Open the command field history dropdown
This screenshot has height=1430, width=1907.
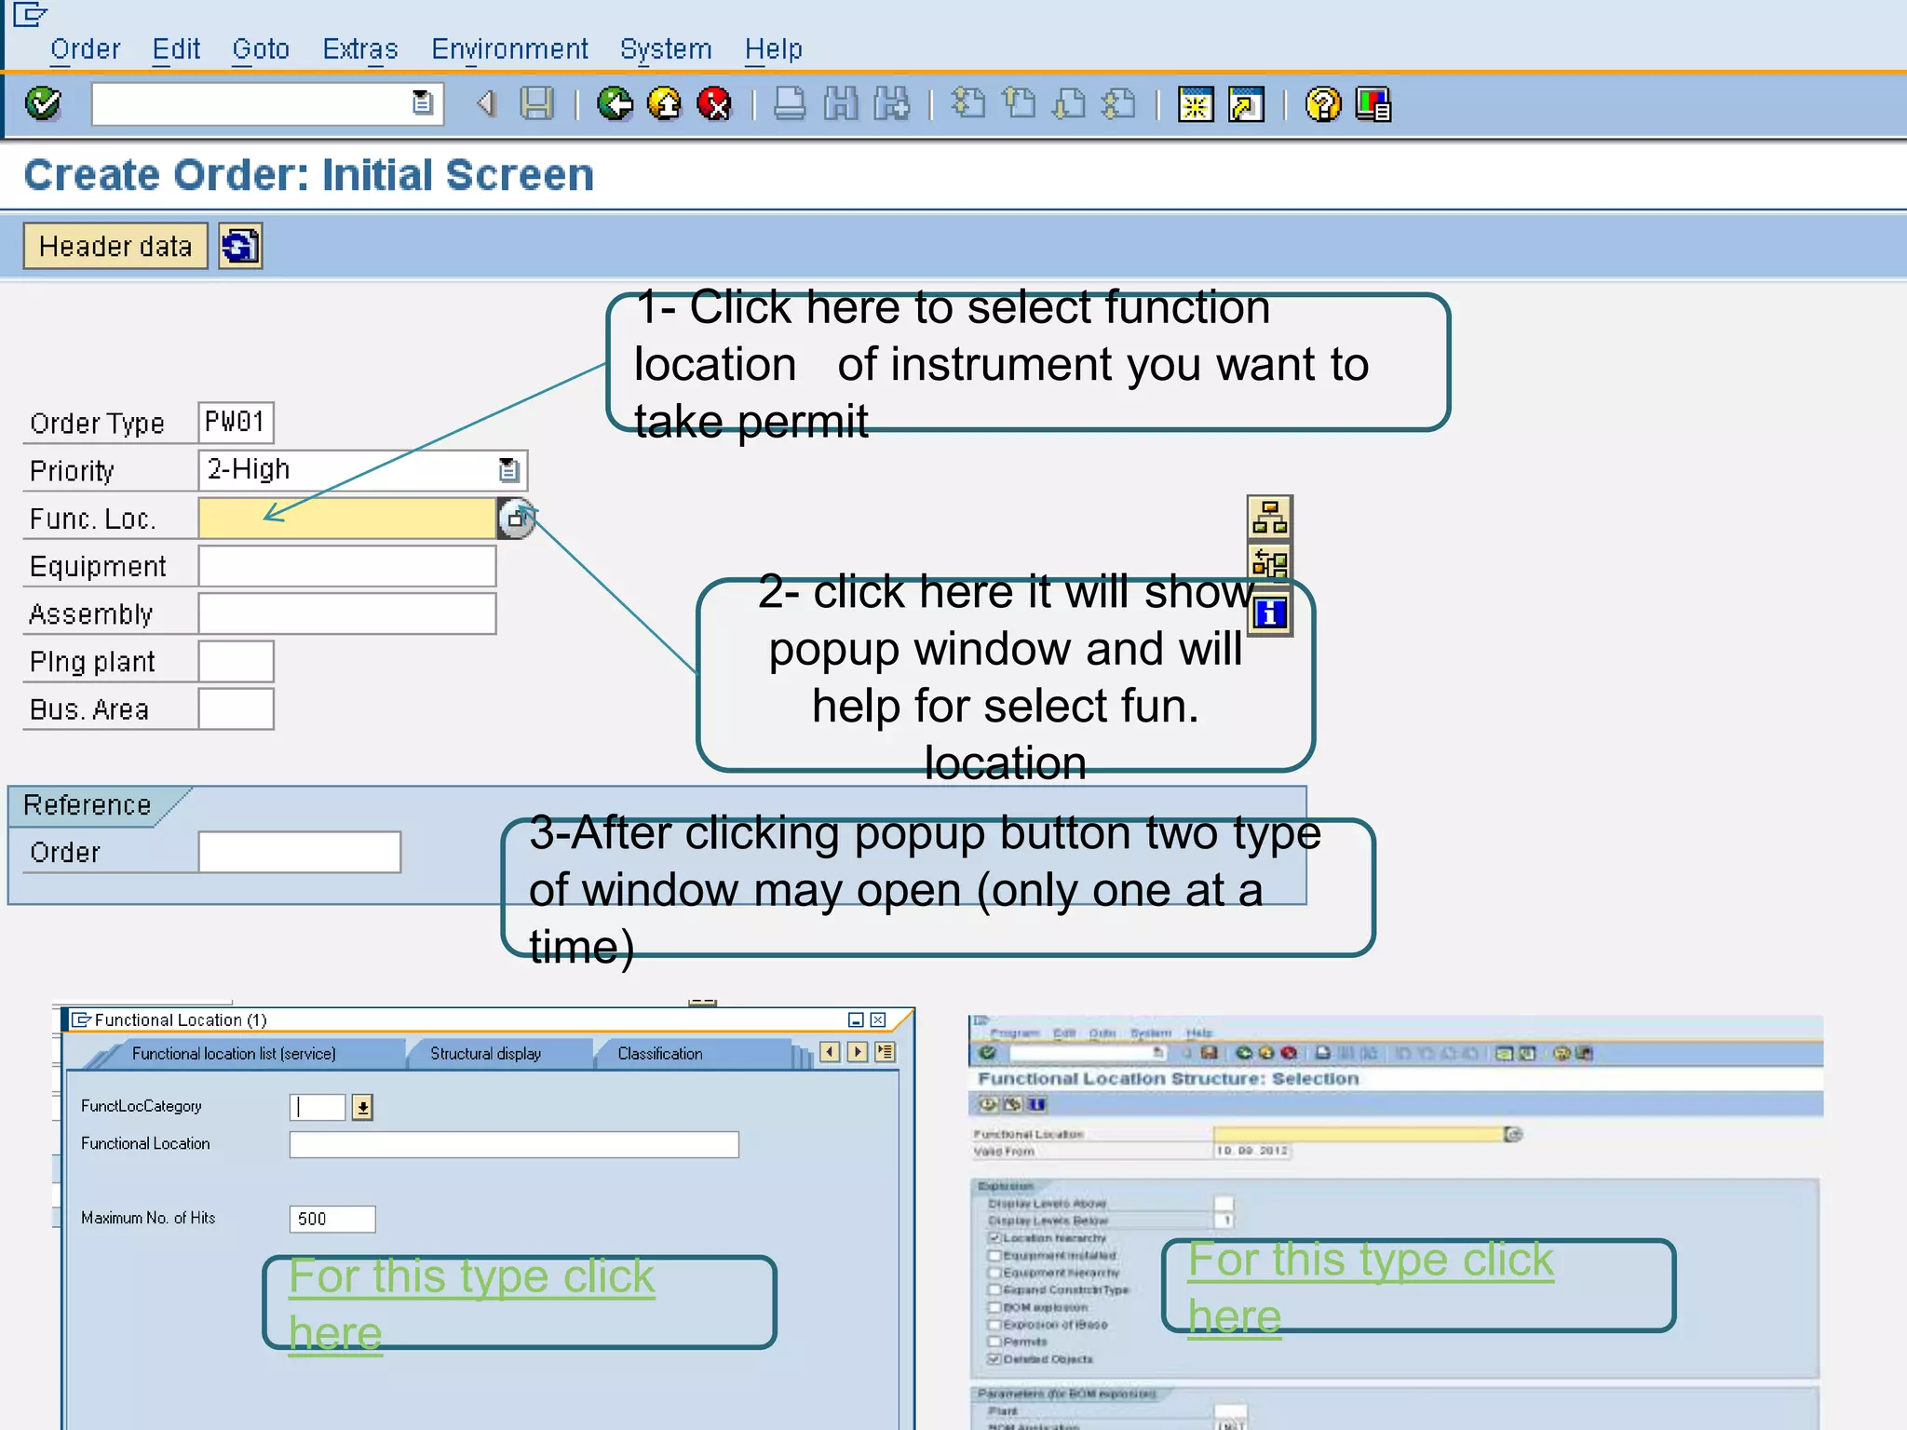423,102
